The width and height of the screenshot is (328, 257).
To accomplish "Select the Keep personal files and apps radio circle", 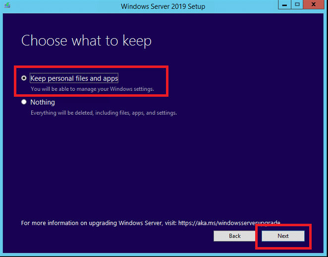I will (24, 78).
